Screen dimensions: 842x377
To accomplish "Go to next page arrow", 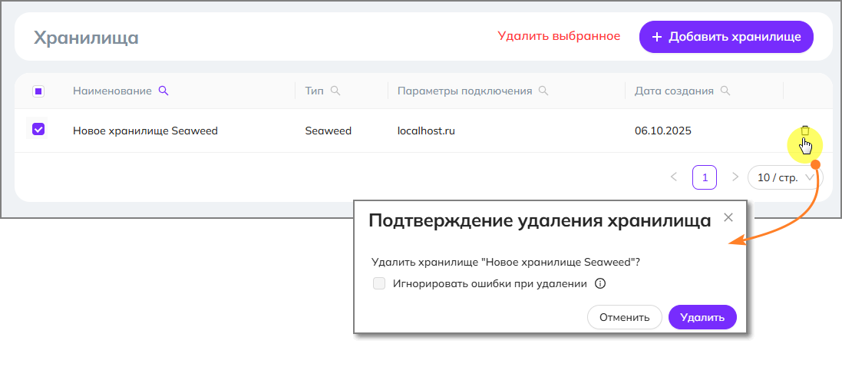I will click(735, 177).
